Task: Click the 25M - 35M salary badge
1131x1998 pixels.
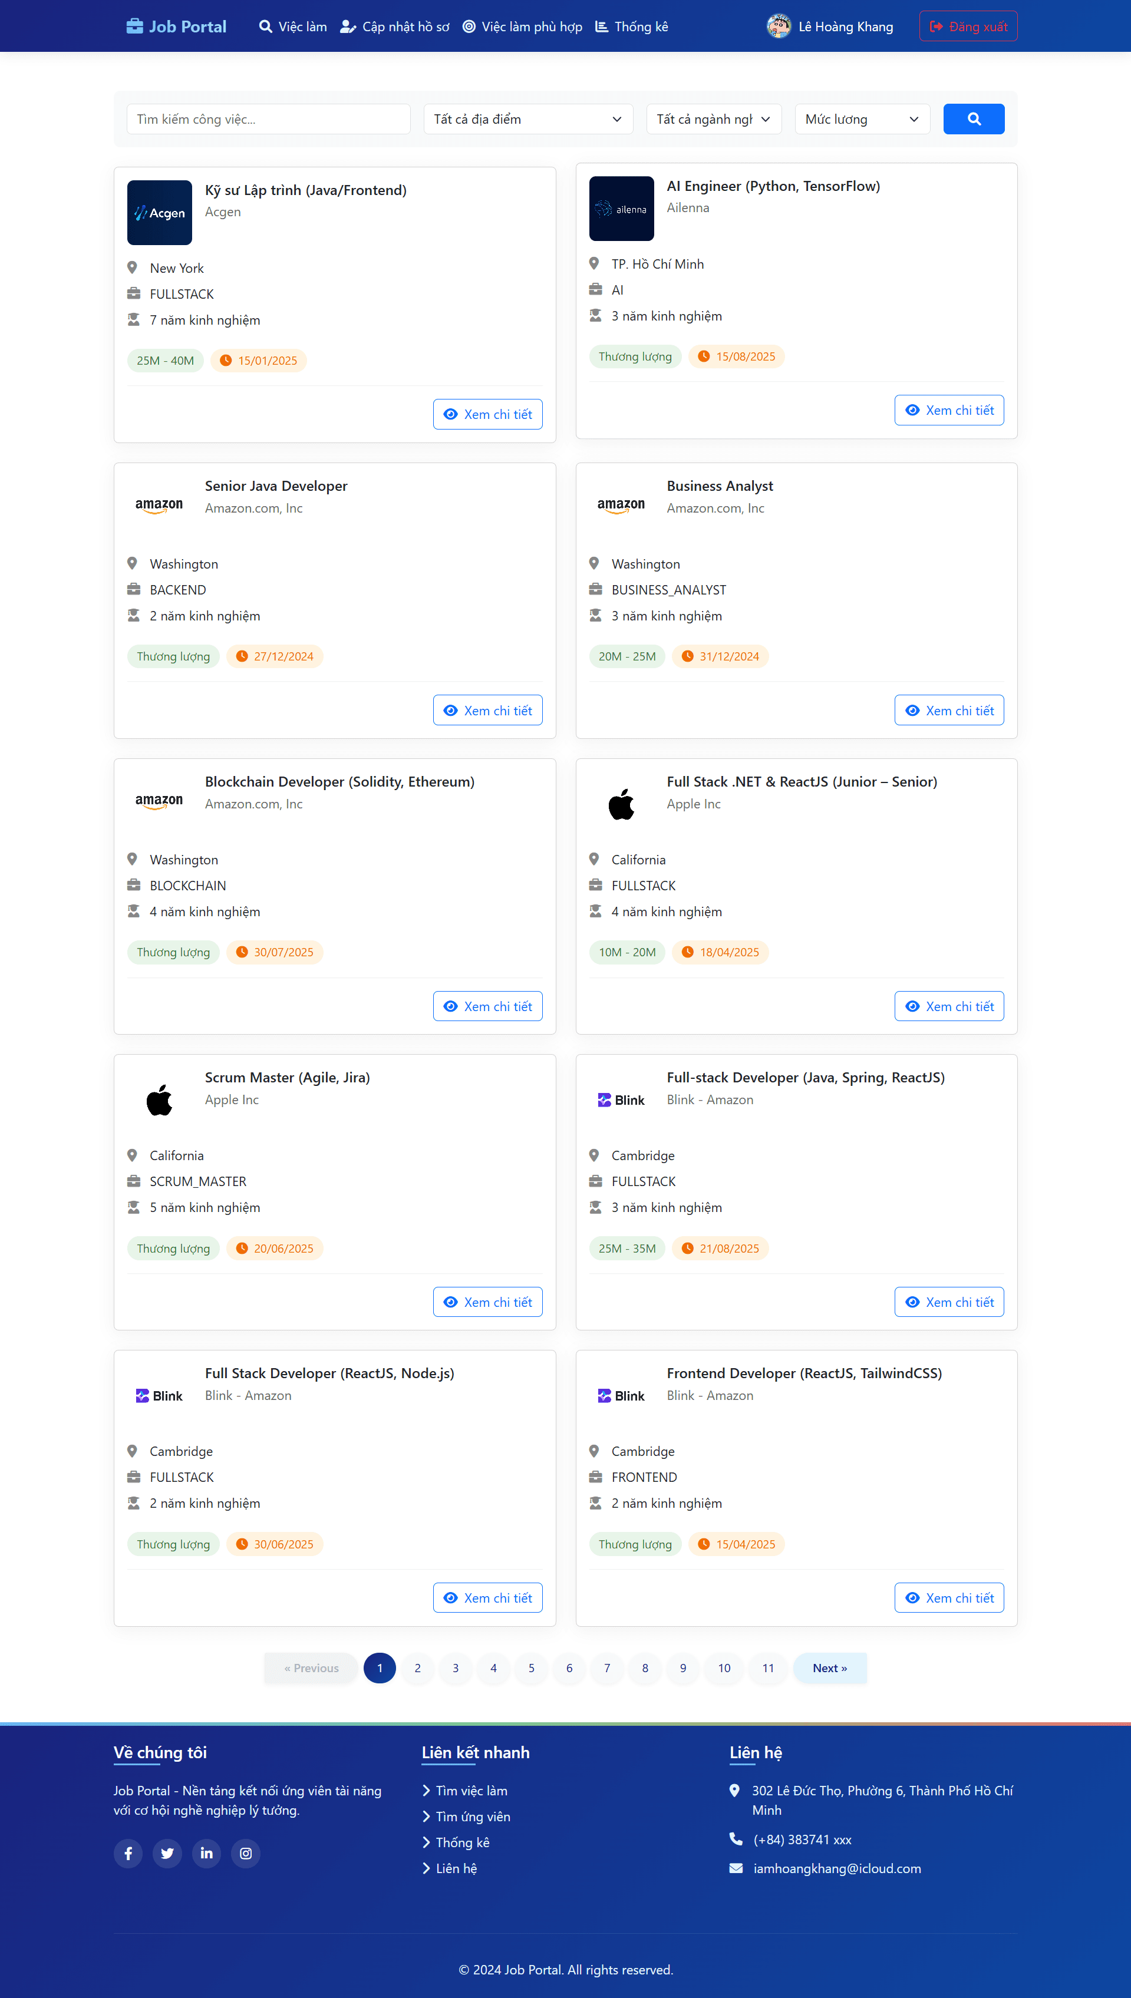Action: (x=627, y=1248)
